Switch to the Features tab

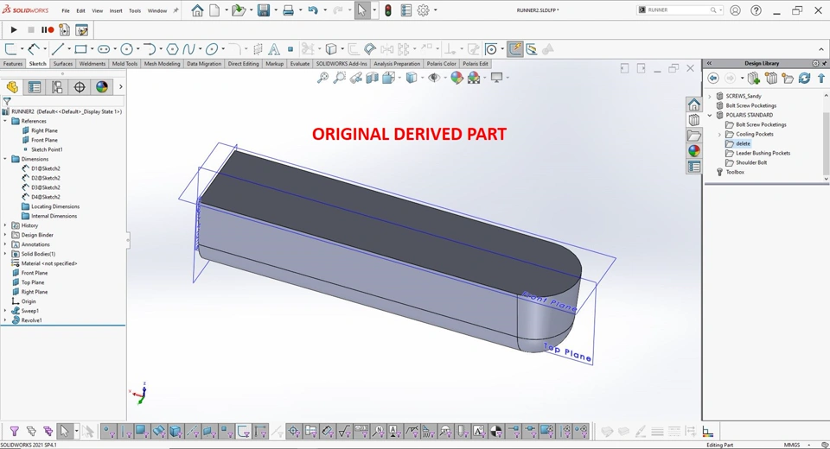pos(13,63)
